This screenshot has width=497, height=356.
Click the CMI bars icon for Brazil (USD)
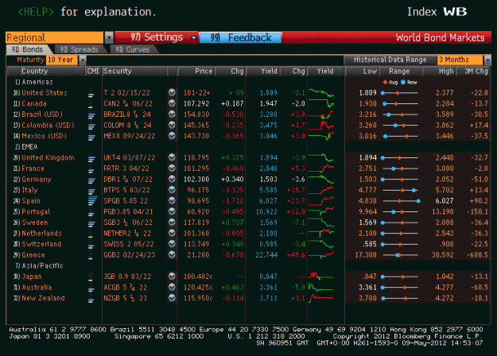click(91, 114)
